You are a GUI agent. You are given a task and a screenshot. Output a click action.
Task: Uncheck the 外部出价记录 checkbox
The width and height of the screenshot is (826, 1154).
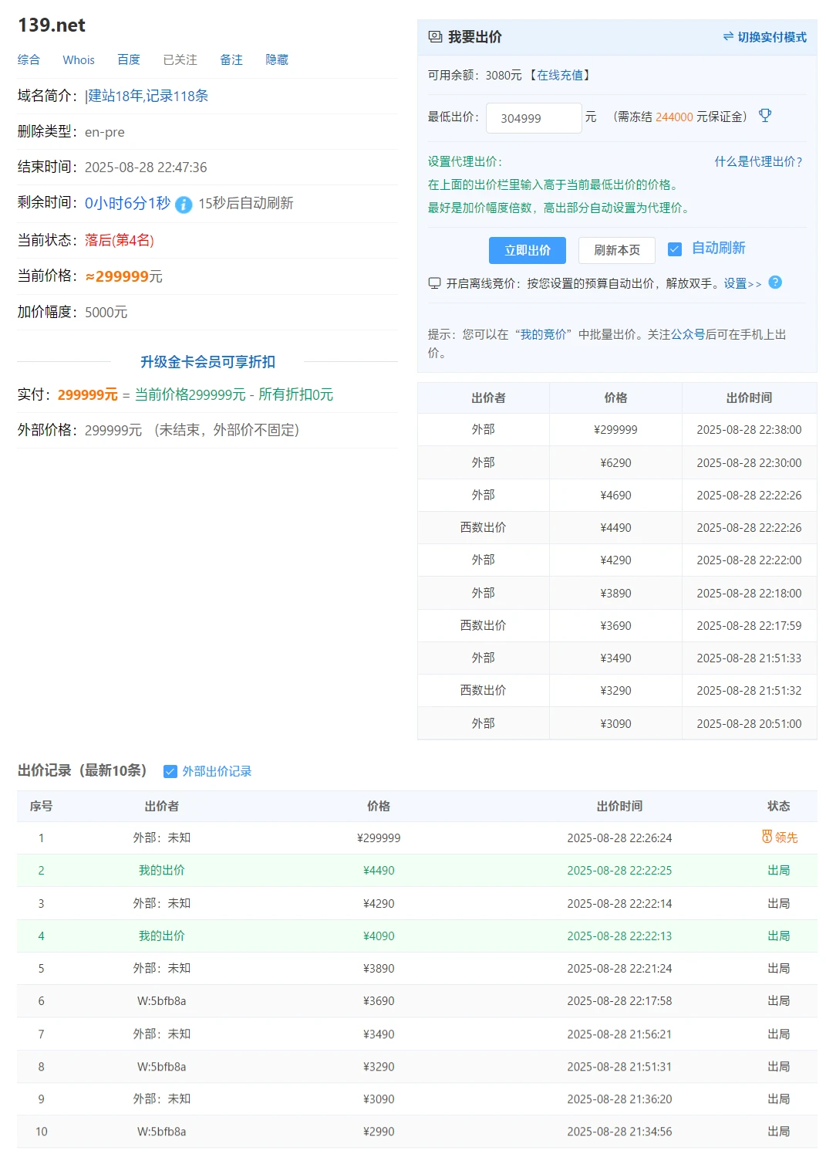pos(170,771)
